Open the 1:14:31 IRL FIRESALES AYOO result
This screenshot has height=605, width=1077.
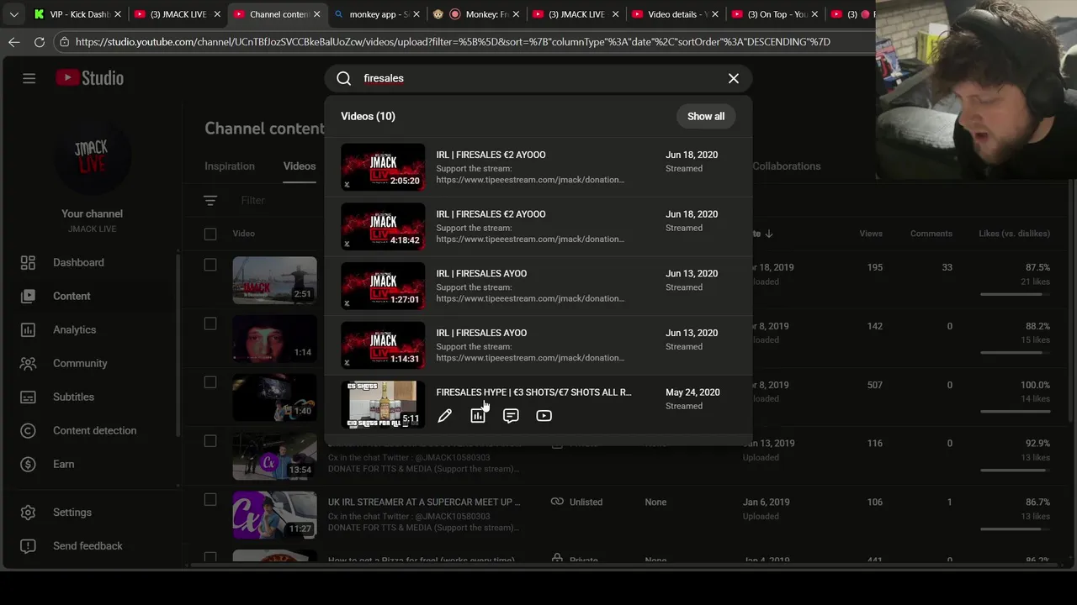tap(538, 345)
